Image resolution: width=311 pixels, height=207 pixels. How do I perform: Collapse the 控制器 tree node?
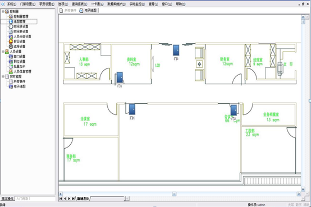click(3, 11)
